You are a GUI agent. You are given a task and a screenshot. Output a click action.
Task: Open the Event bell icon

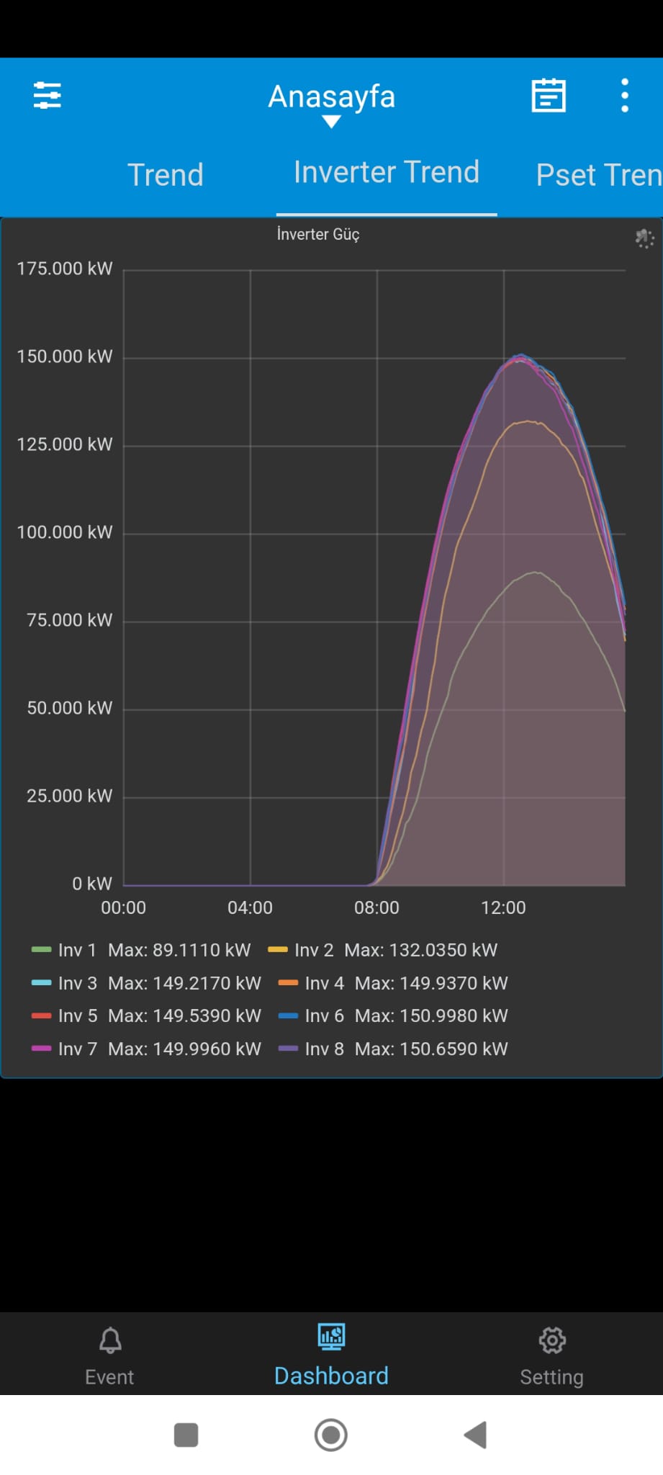pyautogui.click(x=110, y=1340)
